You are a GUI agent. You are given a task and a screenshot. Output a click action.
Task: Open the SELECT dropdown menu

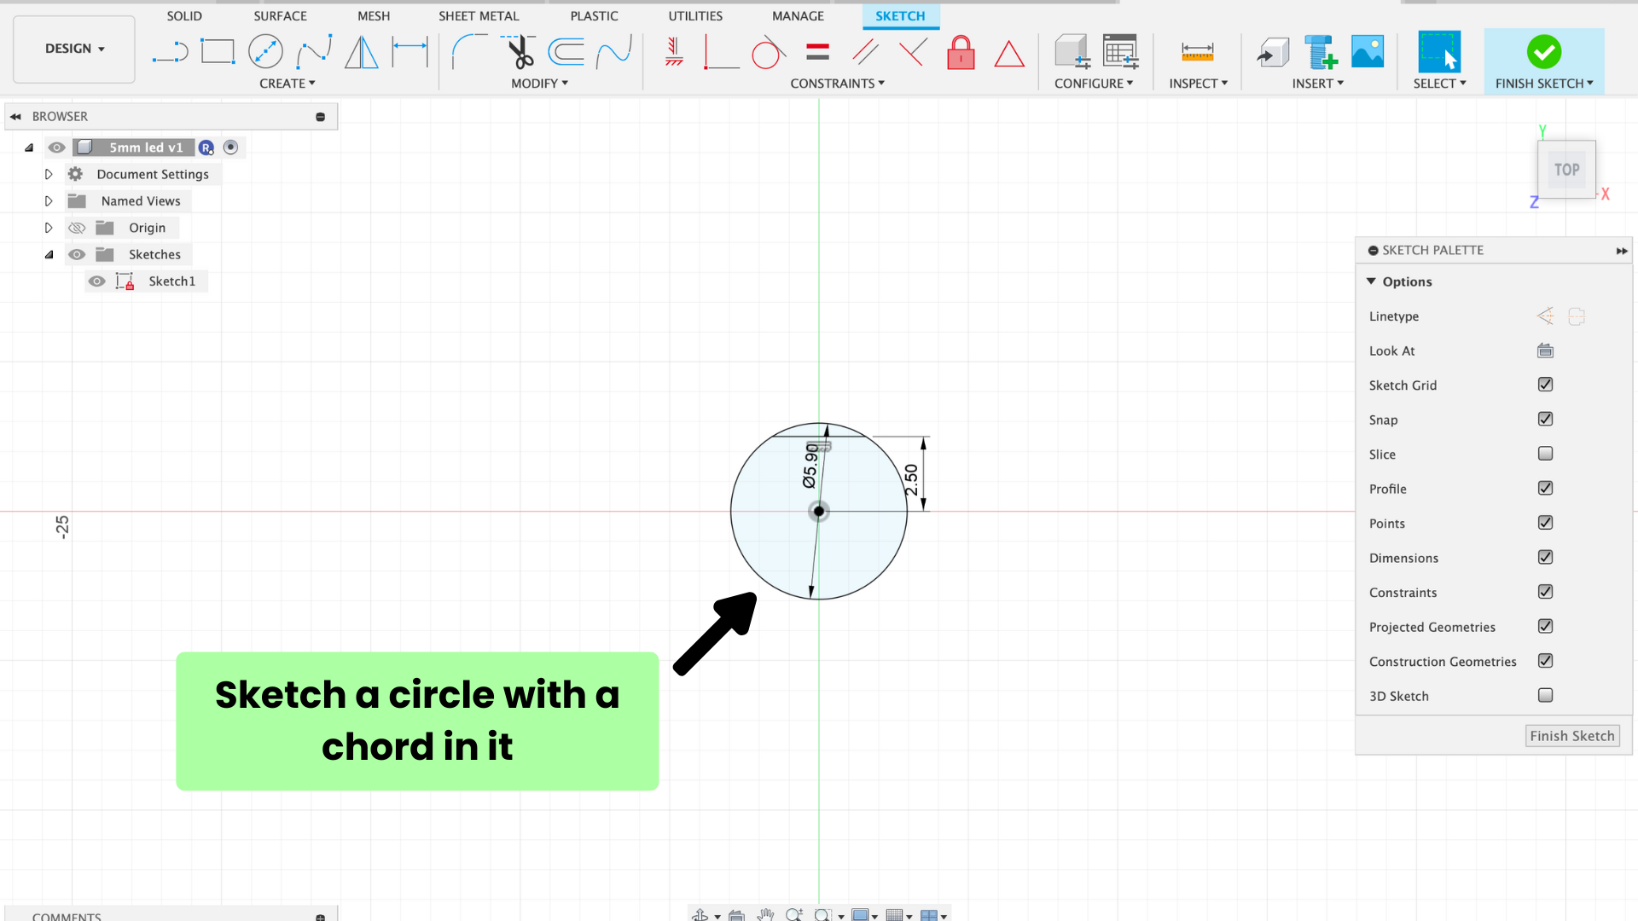pyautogui.click(x=1439, y=84)
